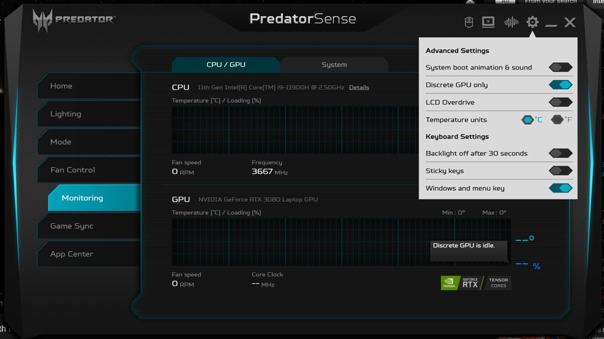Viewport: 604px width, 339px height.
Task: Click the Tensor Cores badge
Action: pyautogui.click(x=498, y=283)
